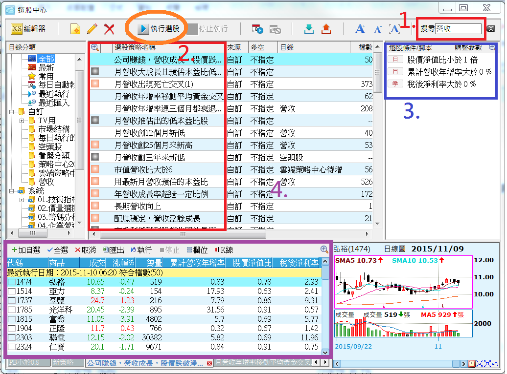
Task: Collapse the 自訂 folder tree node
Action: [x=12, y=112]
